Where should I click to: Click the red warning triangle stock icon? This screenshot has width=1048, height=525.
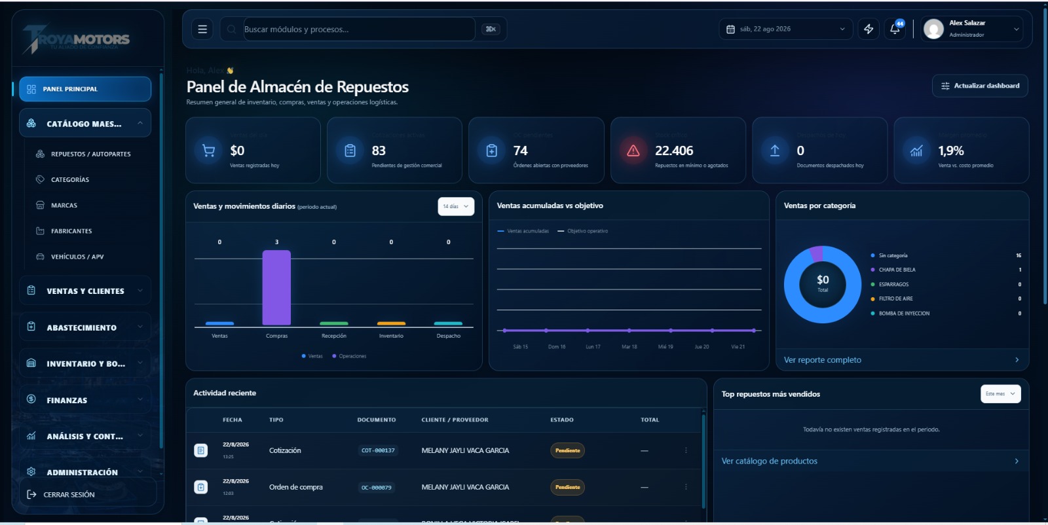pos(633,151)
